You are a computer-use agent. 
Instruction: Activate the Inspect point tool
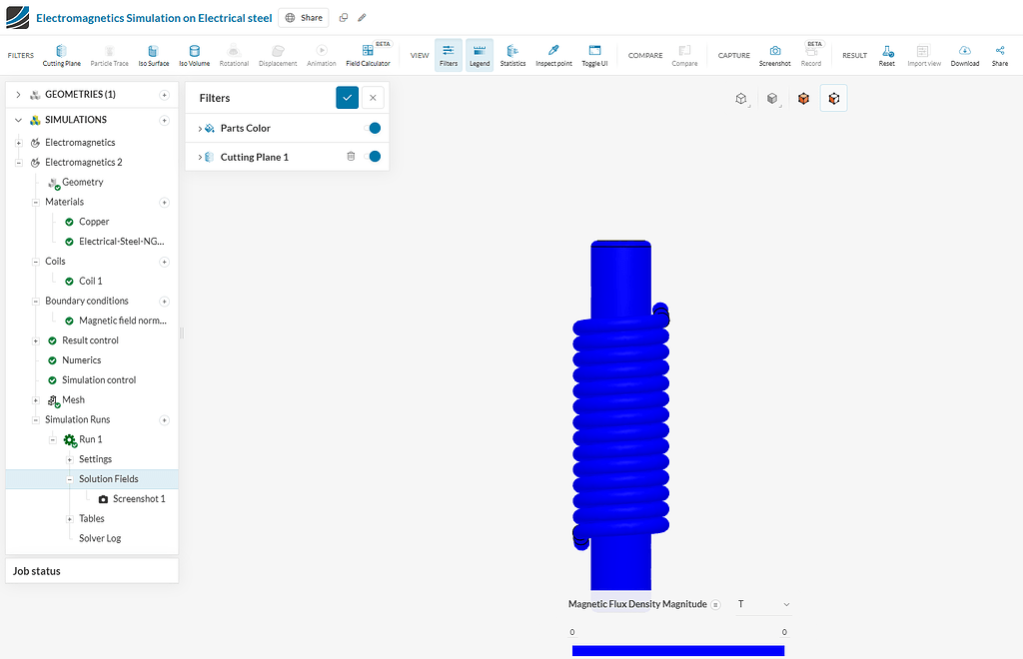coord(554,55)
